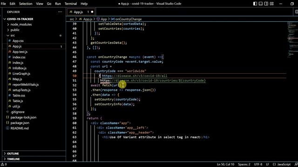Screen dimensions: 298x167
Task: Click Ln 50, Col 10 status item
Action: (225, 164)
